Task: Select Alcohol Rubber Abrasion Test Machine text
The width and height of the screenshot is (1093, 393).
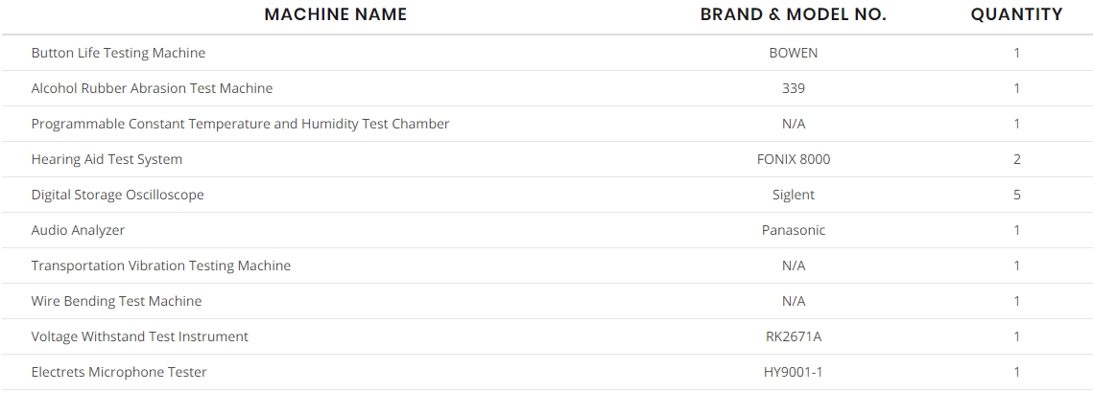Action: click(152, 88)
